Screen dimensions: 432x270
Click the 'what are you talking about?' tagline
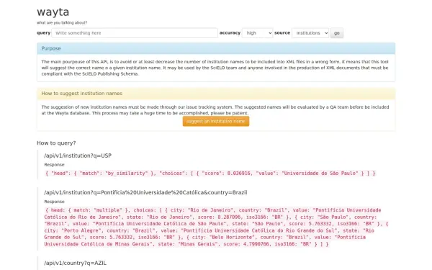pyautogui.click(x=62, y=23)
